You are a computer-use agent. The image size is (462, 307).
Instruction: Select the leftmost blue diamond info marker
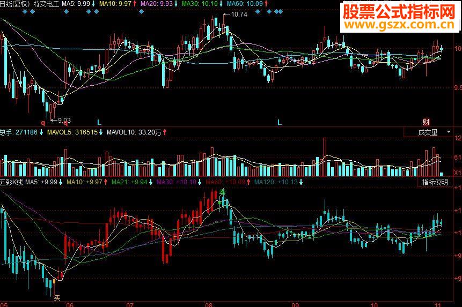(25, 12)
